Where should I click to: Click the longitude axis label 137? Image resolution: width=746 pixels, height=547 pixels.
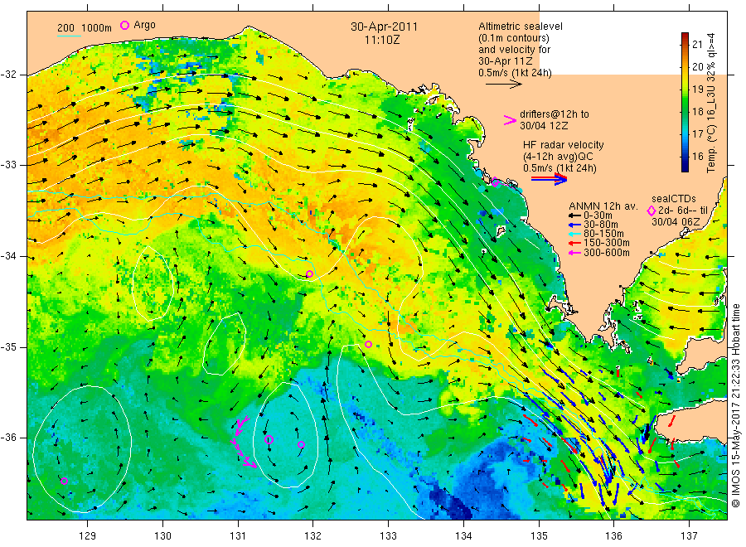click(689, 536)
